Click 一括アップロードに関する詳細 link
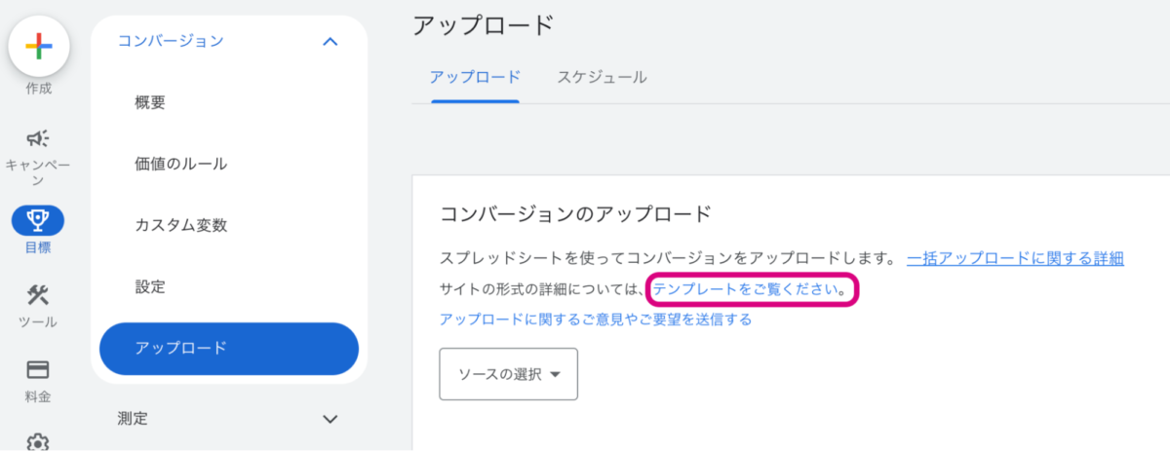 pyautogui.click(x=1015, y=259)
